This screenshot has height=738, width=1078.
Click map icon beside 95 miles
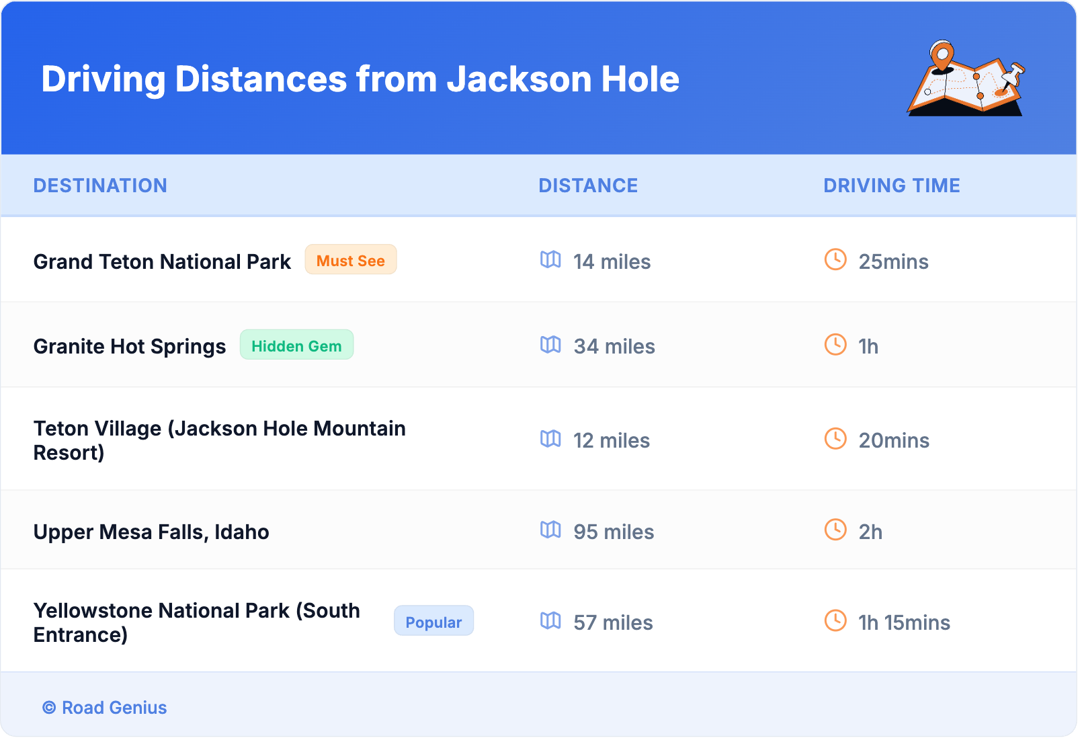[x=550, y=530]
